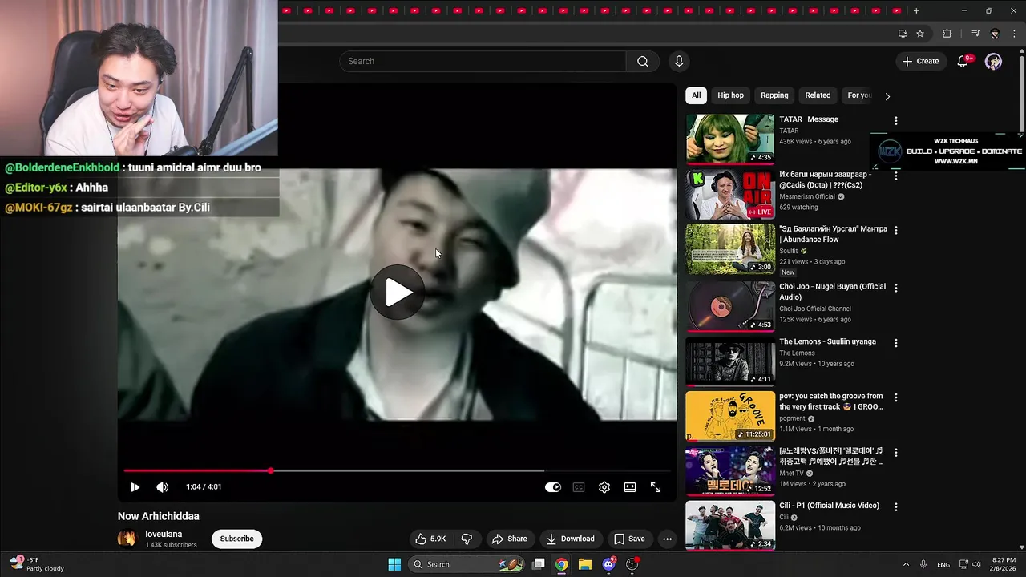
Task: Toggle closed captions in the player
Action: click(579, 487)
